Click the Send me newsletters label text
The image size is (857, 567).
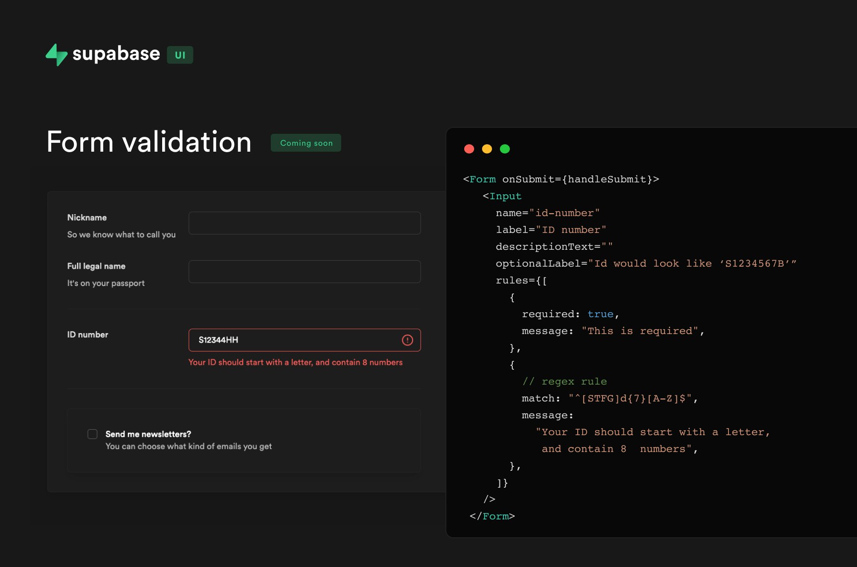[148, 434]
